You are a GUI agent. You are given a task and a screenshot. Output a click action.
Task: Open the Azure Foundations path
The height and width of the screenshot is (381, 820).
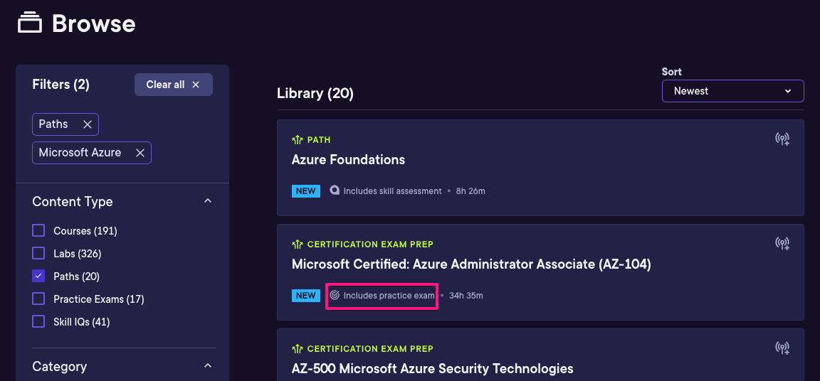[x=348, y=160]
